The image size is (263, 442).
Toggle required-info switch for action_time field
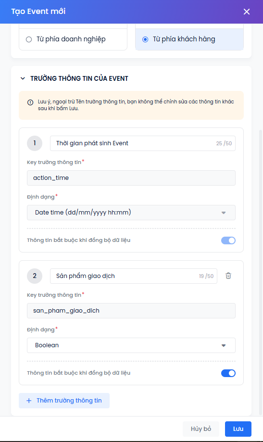228,240
